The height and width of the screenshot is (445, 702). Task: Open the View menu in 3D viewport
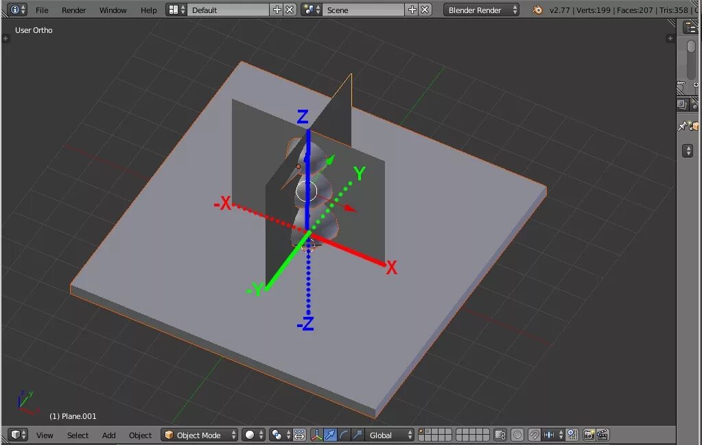pos(45,435)
